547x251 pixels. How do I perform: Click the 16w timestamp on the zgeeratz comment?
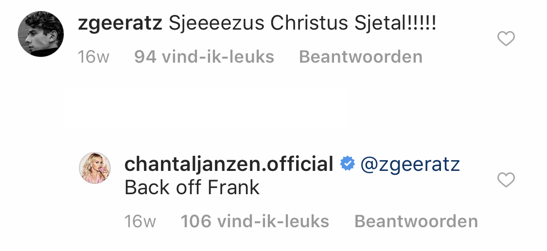[x=93, y=57]
